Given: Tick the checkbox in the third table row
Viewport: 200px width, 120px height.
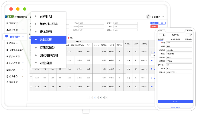Looking at the screenshot, I should pyautogui.click(x=31, y=69).
